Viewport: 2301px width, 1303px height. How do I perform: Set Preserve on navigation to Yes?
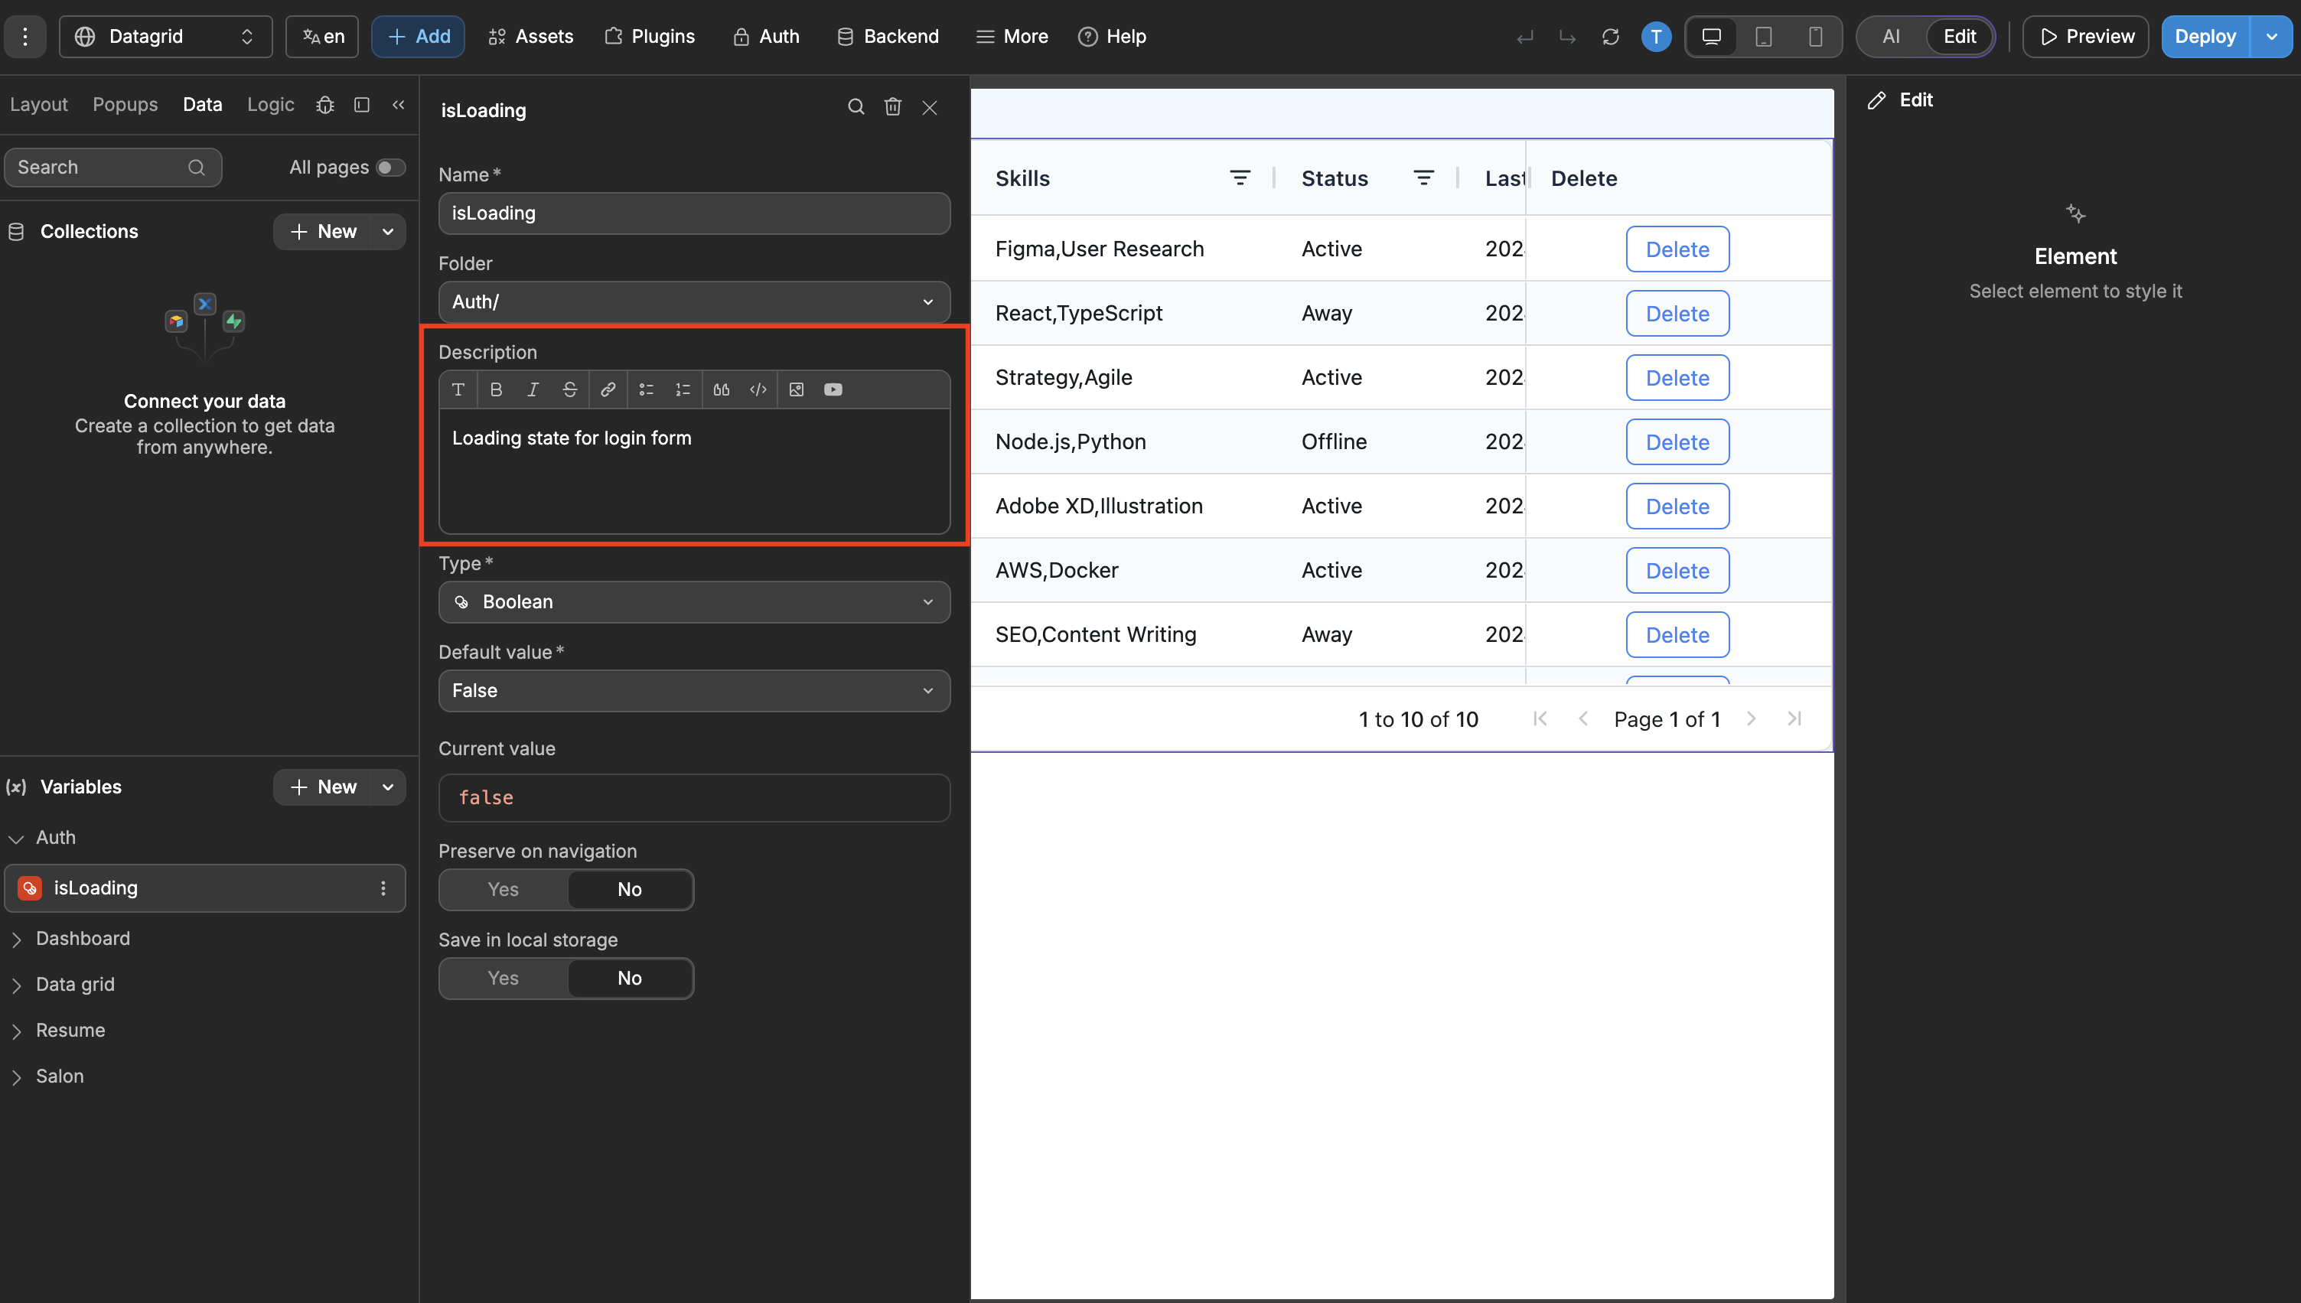pos(503,888)
